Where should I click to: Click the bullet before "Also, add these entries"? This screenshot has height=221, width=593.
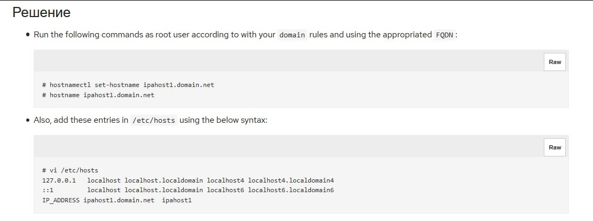click(x=28, y=121)
